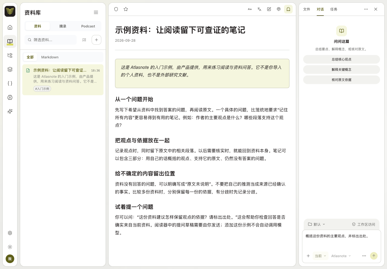
Task: Open the 文件 tab in the right panel
Action: pyautogui.click(x=307, y=9)
